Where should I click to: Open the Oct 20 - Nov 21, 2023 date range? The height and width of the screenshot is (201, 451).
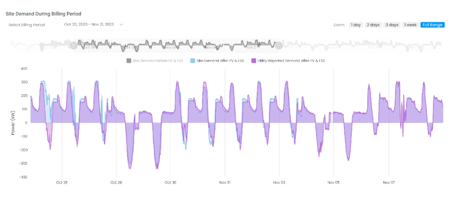(x=89, y=25)
